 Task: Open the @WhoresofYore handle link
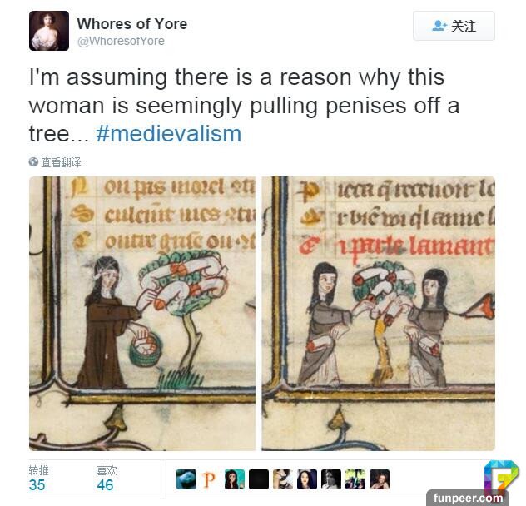[x=122, y=41]
